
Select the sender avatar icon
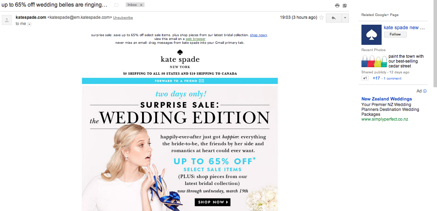[7, 20]
